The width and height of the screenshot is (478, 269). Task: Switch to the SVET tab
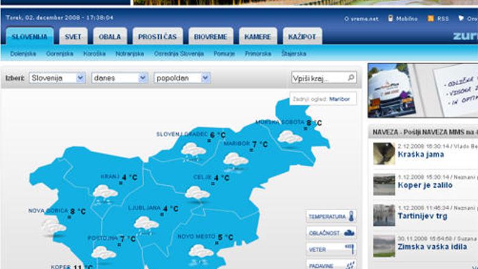pyautogui.click(x=73, y=37)
